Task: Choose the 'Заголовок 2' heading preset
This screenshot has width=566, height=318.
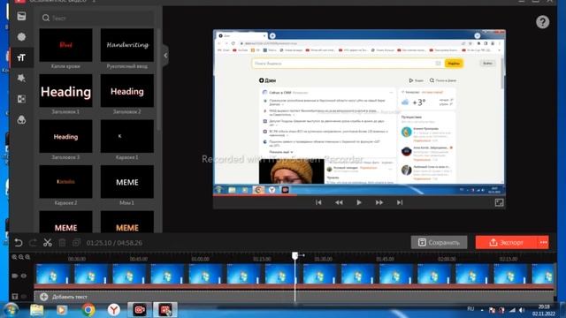Action: click(x=127, y=91)
